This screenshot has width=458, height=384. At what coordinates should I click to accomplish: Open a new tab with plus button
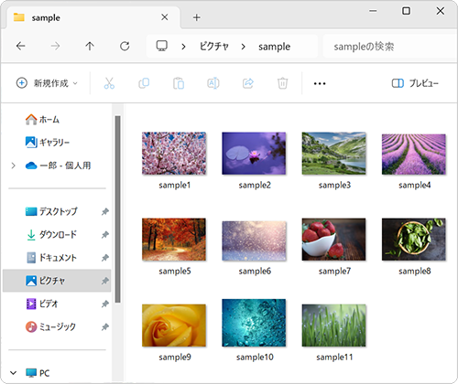[x=197, y=17]
